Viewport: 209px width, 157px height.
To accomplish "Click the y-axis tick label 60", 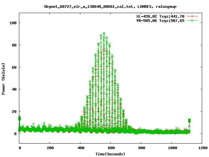I will click(x=14, y=67).
